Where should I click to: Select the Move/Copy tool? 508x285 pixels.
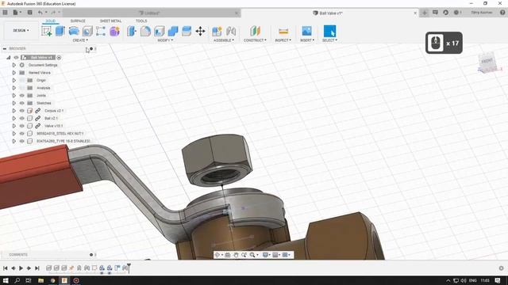[200, 31]
